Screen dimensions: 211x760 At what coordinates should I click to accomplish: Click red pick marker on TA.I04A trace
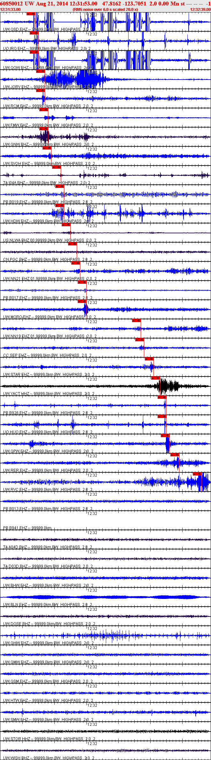57,167
